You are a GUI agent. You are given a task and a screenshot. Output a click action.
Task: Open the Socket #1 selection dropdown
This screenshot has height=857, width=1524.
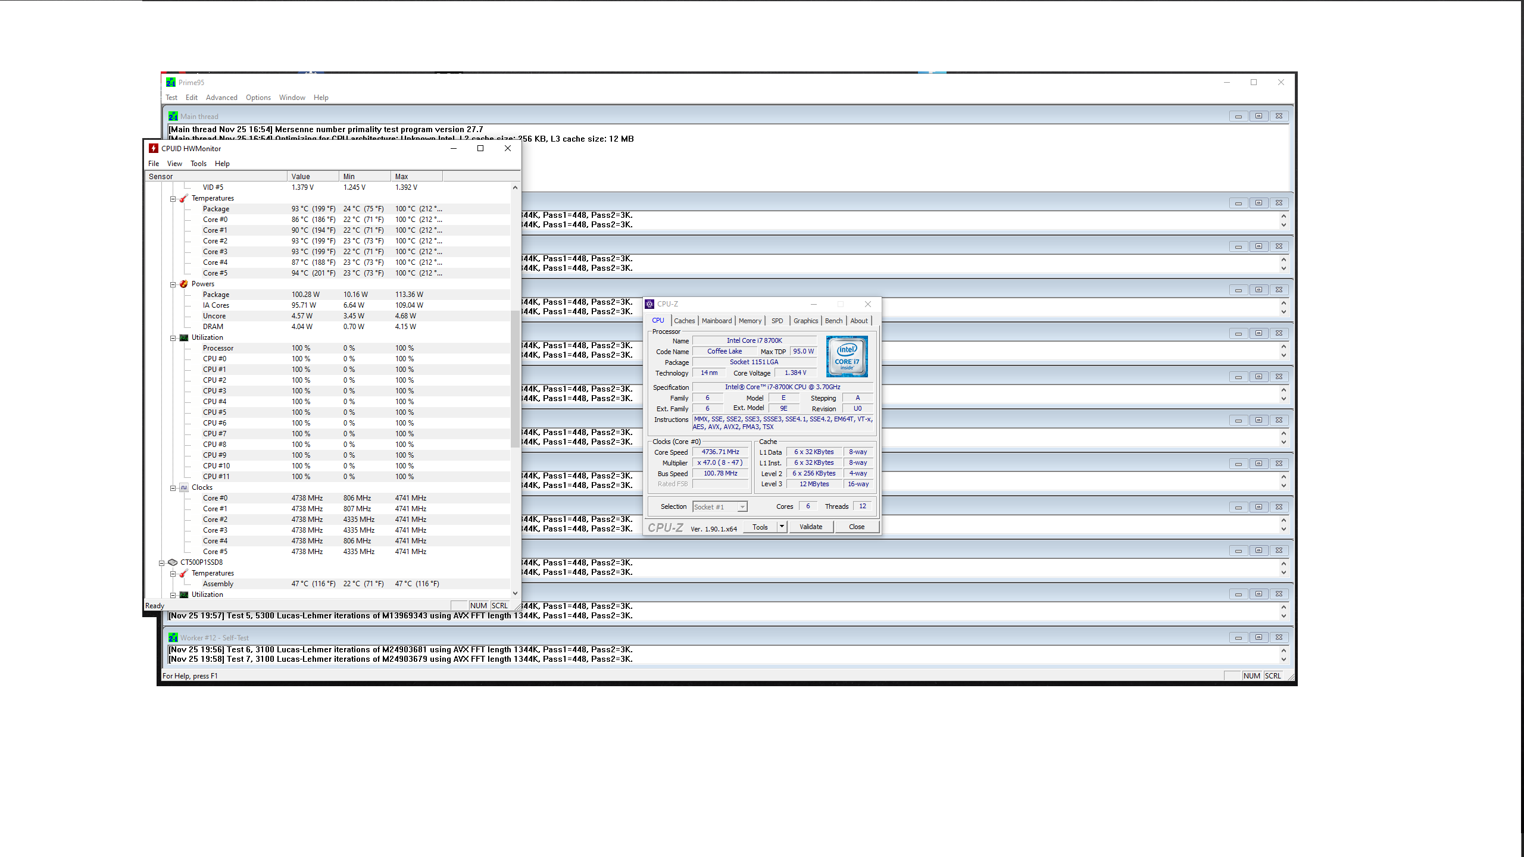(742, 507)
